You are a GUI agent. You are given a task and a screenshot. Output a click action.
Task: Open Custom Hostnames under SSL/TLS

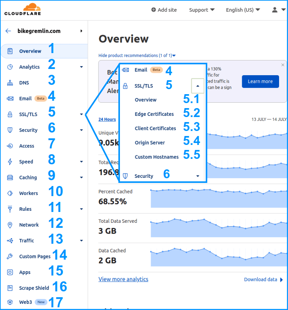pos(156,157)
